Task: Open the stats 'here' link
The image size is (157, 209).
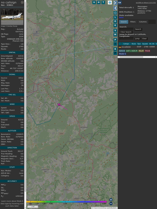Action: 121,17
